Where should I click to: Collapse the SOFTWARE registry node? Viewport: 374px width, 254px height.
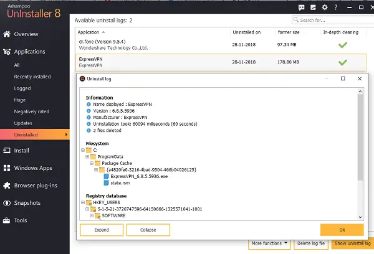point(92,215)
